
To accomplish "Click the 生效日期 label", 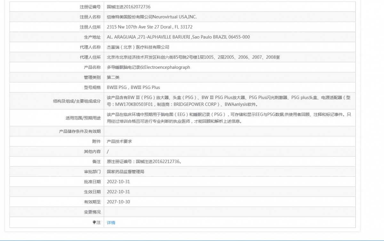I will (x=92, y=192).
